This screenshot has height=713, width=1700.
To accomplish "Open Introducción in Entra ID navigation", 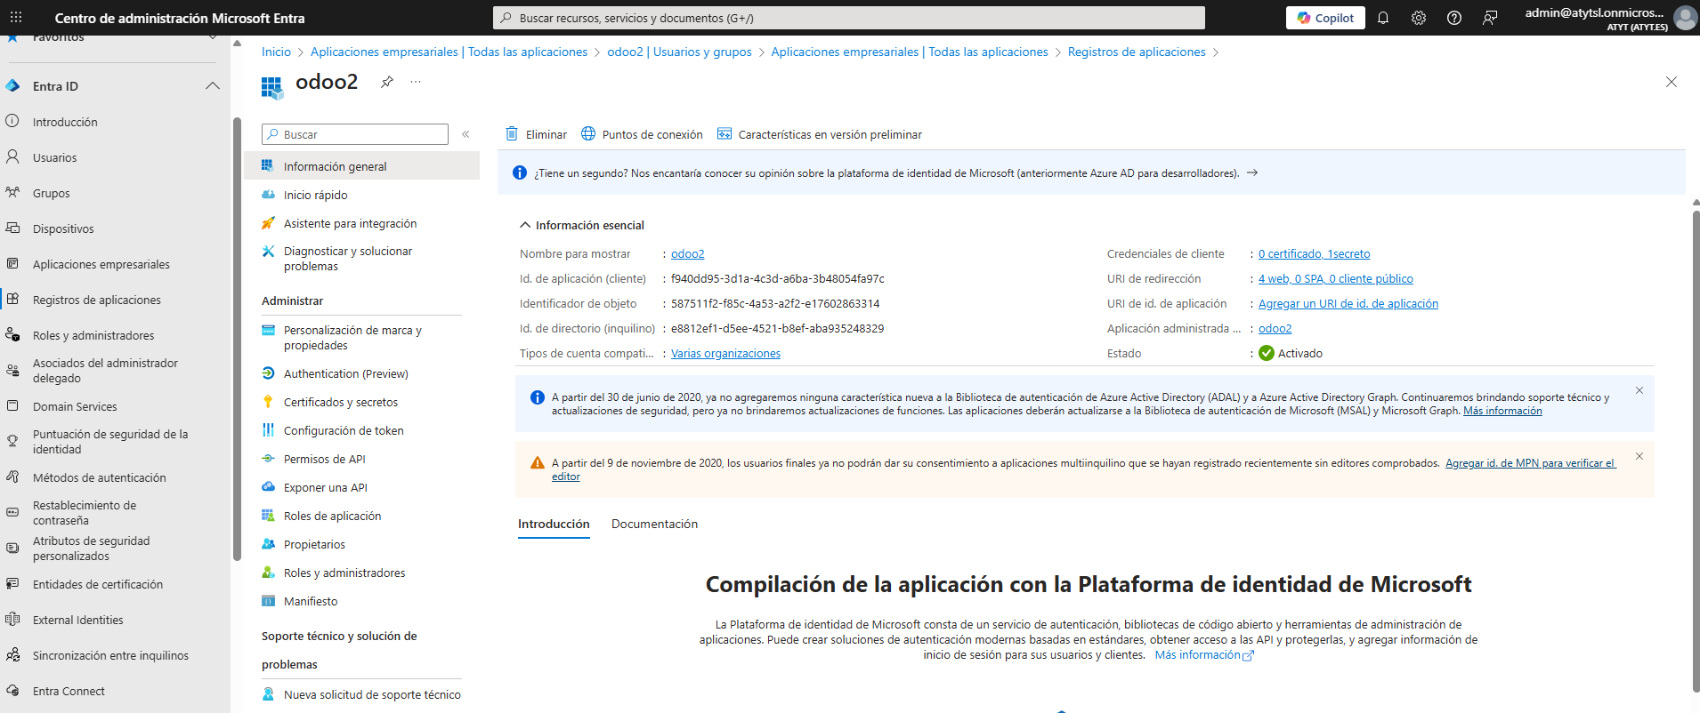I will 65,122.
